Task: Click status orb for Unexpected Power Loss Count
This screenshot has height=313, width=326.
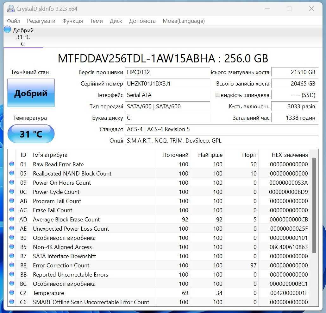Action: [x=12, y=228]
